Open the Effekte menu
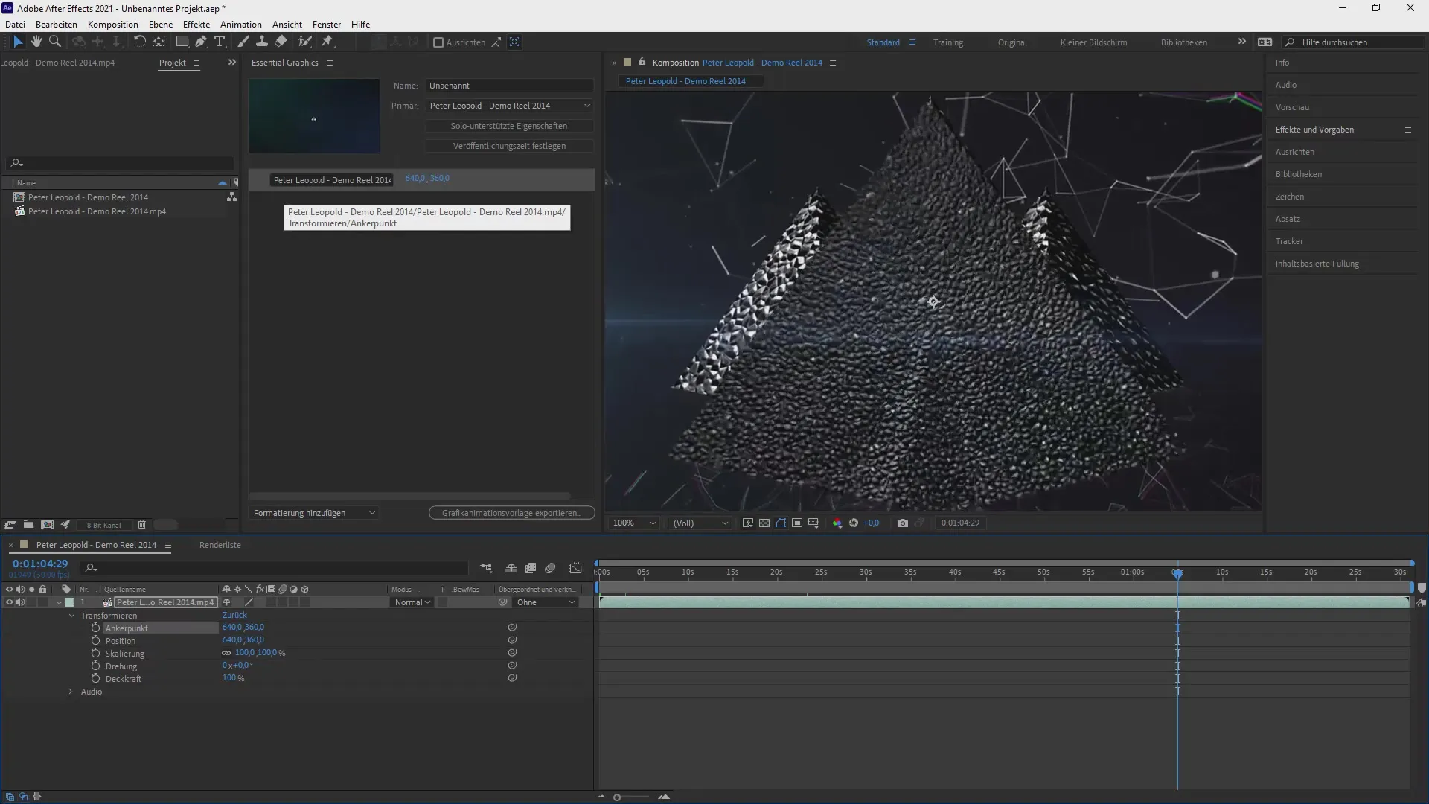The image size is (1429, 804). coord(196,24)
